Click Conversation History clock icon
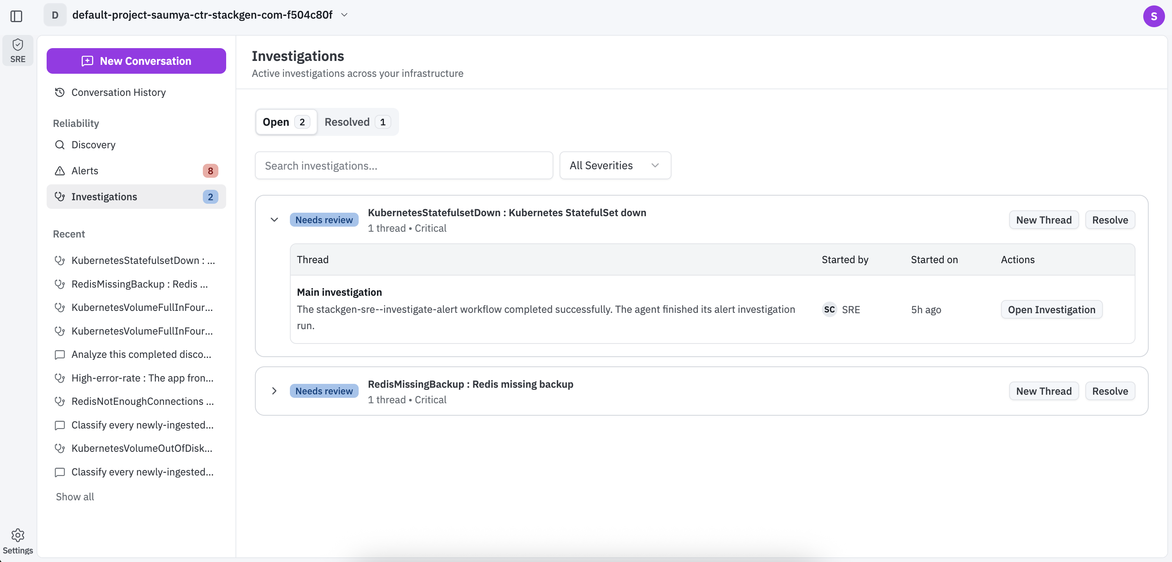The width and height of the screenshot is (1172, 562). 59,92
